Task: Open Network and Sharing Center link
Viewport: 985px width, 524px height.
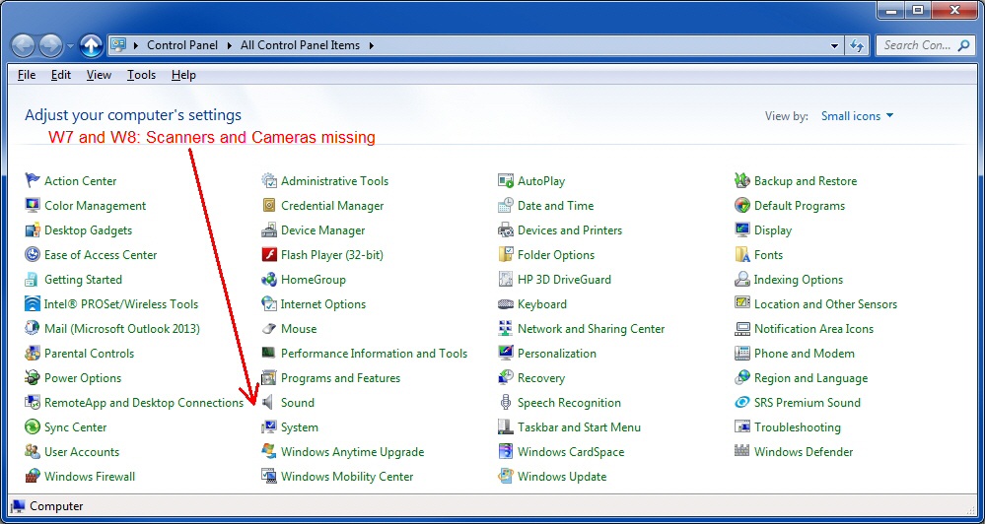Action: tap(592, 329)
